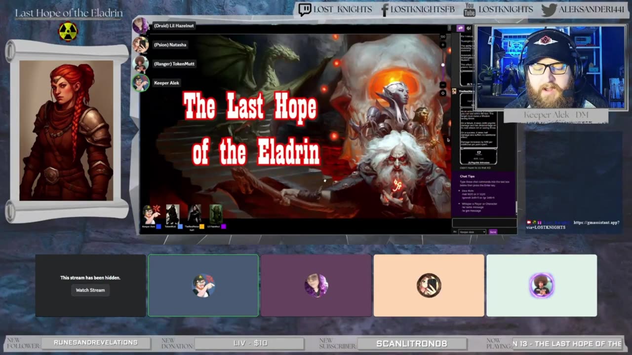The height and width of the screenshot is (355, 632).
Task: Click the Twitter bird icon
Action: pyautogui.click(x=549, y=9)
